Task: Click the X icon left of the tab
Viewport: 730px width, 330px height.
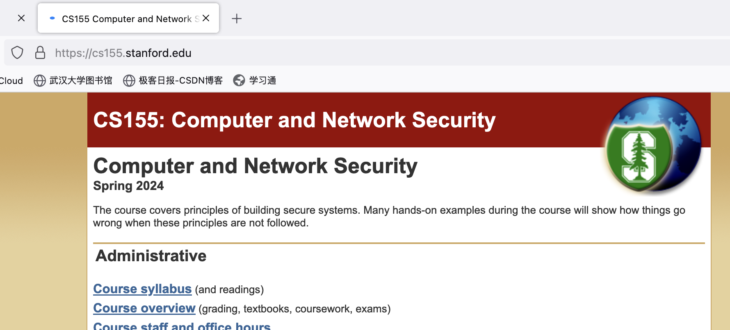Action: (21, 18)
